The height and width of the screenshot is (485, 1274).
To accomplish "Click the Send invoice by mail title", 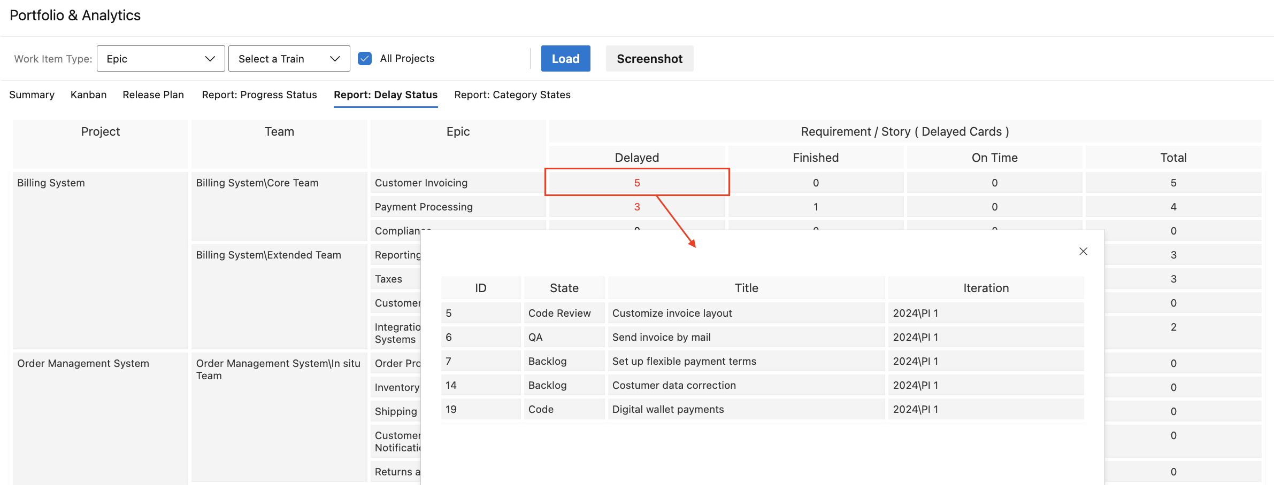I will (x=661, y=337).
